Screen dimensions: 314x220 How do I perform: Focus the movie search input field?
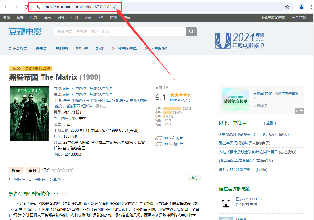120,32
